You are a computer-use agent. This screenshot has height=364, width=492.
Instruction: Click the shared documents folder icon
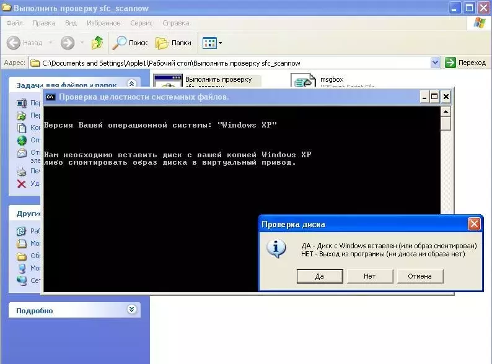(x=21, y=256)
